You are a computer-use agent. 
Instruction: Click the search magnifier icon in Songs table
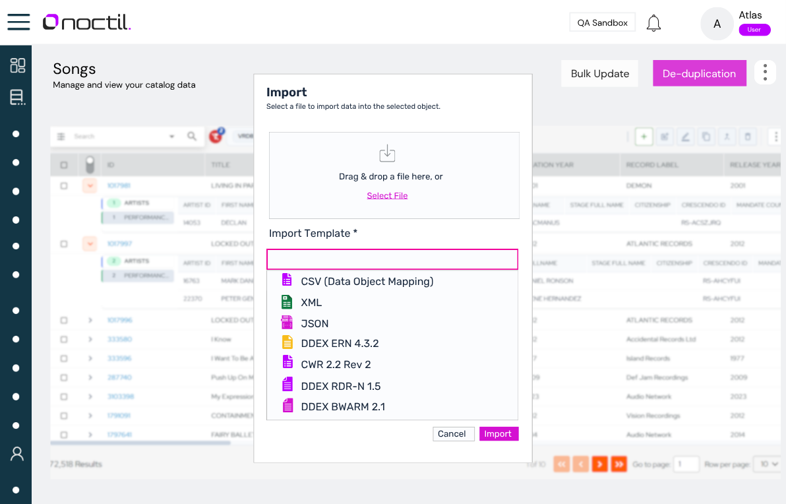coord(192,136)
